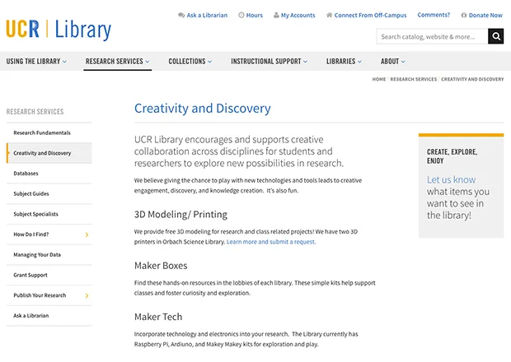Click Learn more and submit a request link

click(x=271, y=242)
